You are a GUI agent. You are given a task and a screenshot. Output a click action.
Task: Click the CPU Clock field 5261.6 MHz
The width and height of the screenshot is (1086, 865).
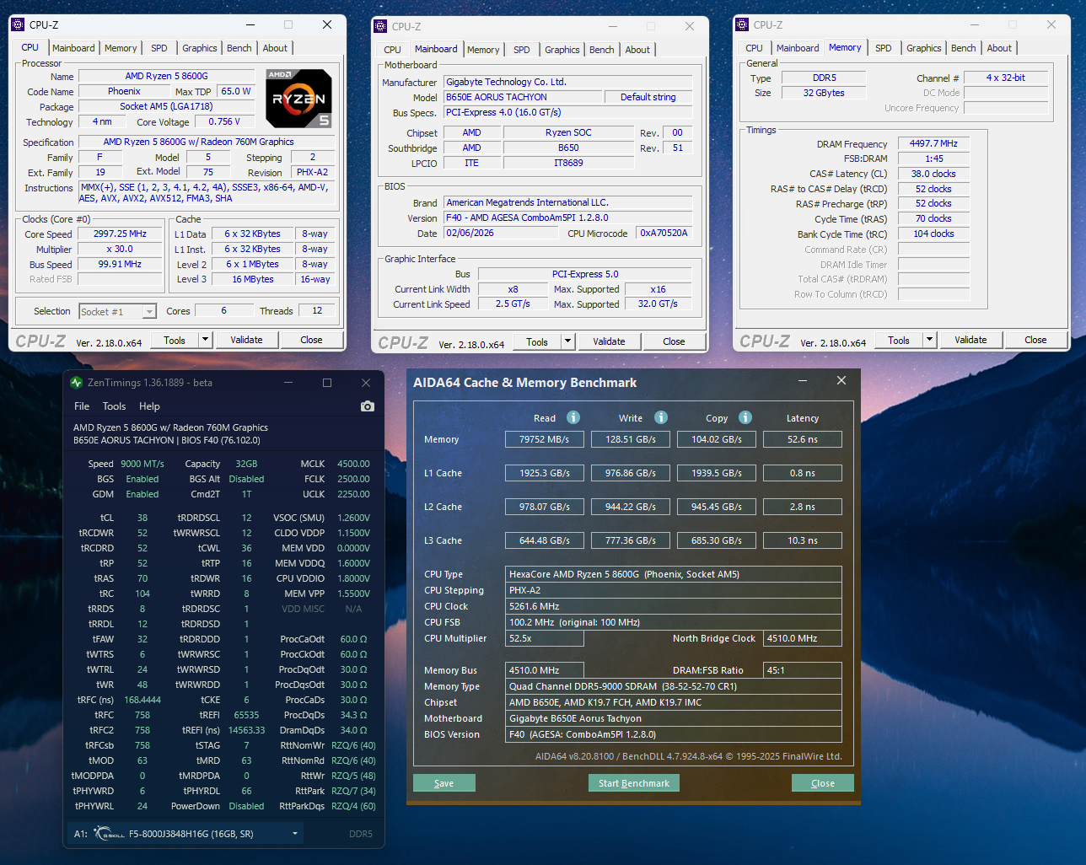click(x=674, y=606)
